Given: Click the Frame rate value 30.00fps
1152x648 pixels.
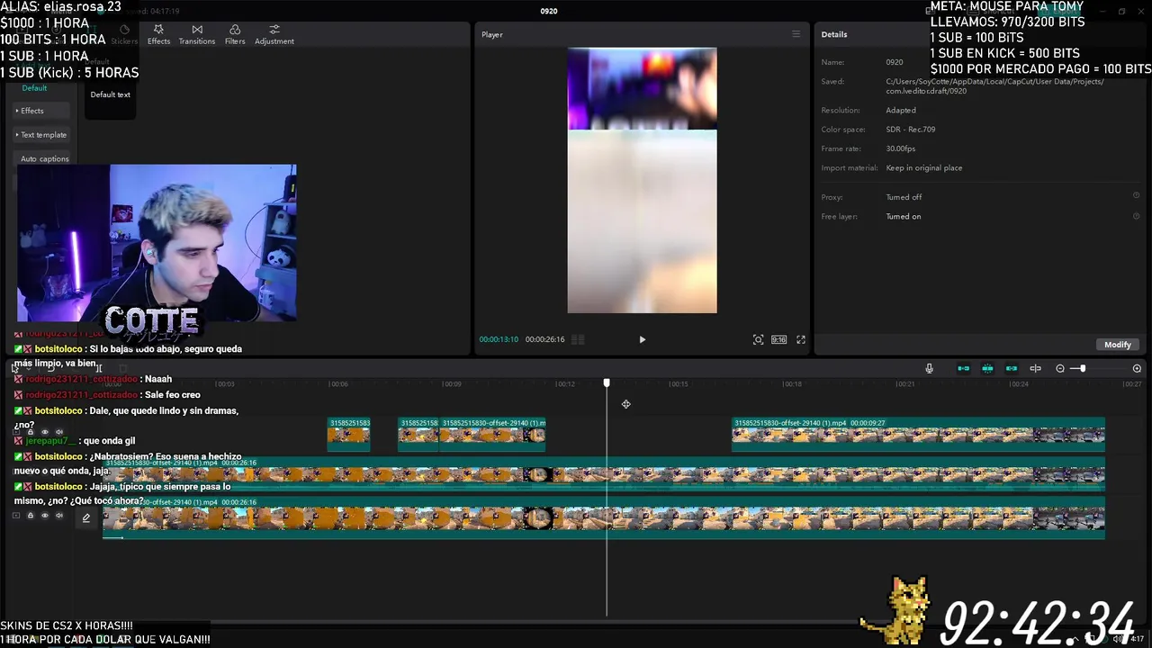Looking at the screenshot, I should pyautogui.click(x=900, y=148).
